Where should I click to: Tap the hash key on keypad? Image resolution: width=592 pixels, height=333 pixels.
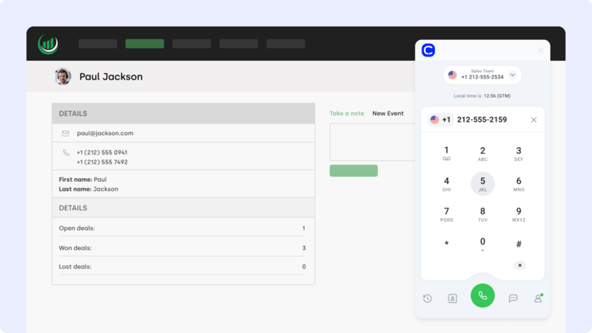point(519,244)
